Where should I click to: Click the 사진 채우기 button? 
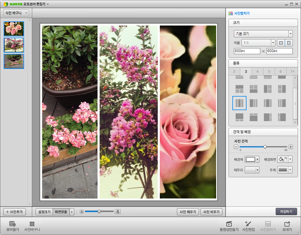pos(188,212)
